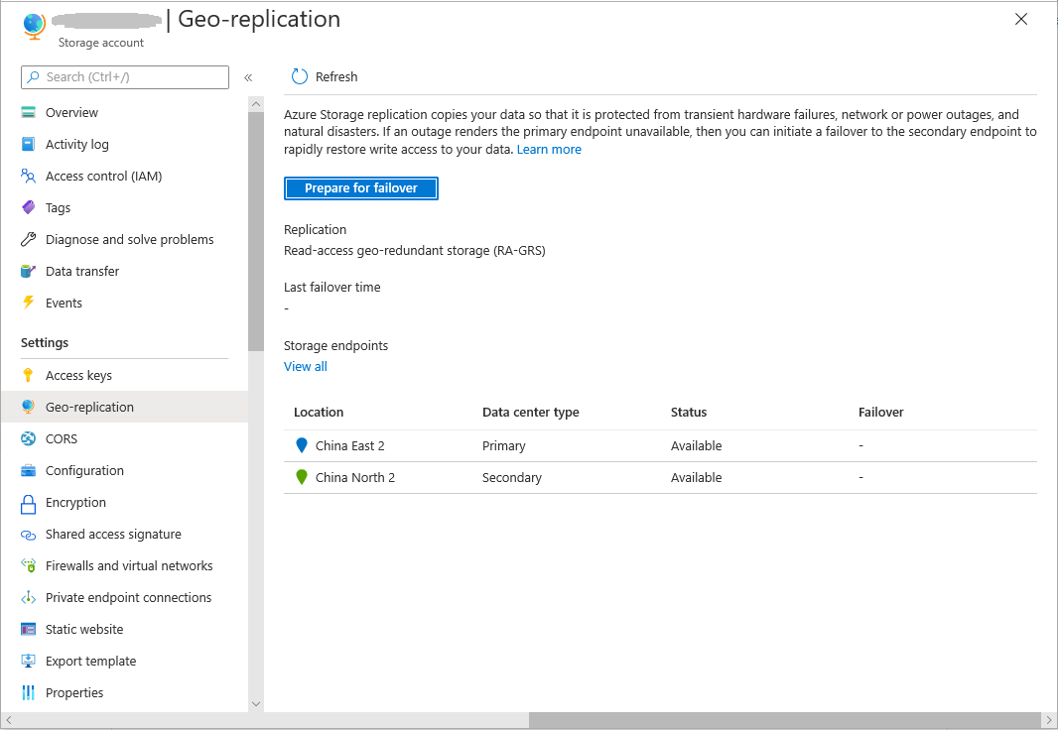This screenshot has height=730, width=1058.
Task: Click the Access keys key icon
Action: [x=29, y=376]
